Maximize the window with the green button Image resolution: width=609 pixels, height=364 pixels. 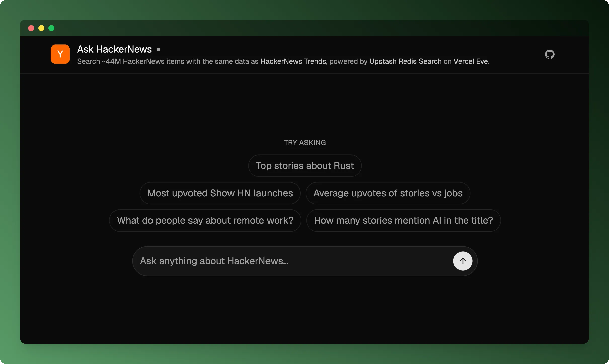coord(51,28)
